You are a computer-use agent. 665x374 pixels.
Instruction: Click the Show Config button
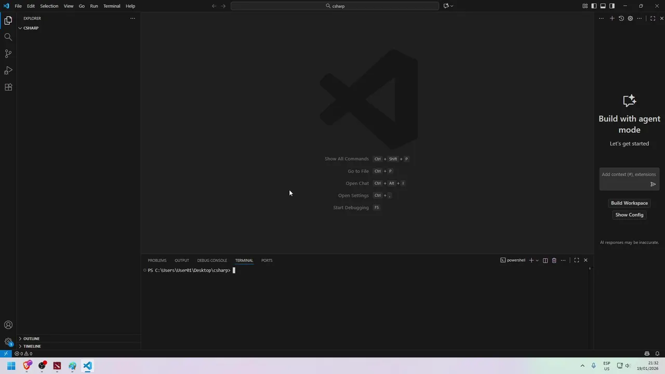click(x=629, y=215)
